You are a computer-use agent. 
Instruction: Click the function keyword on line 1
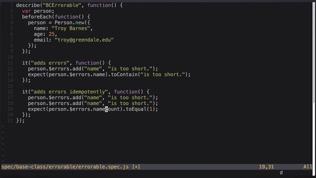pos(99,5)
